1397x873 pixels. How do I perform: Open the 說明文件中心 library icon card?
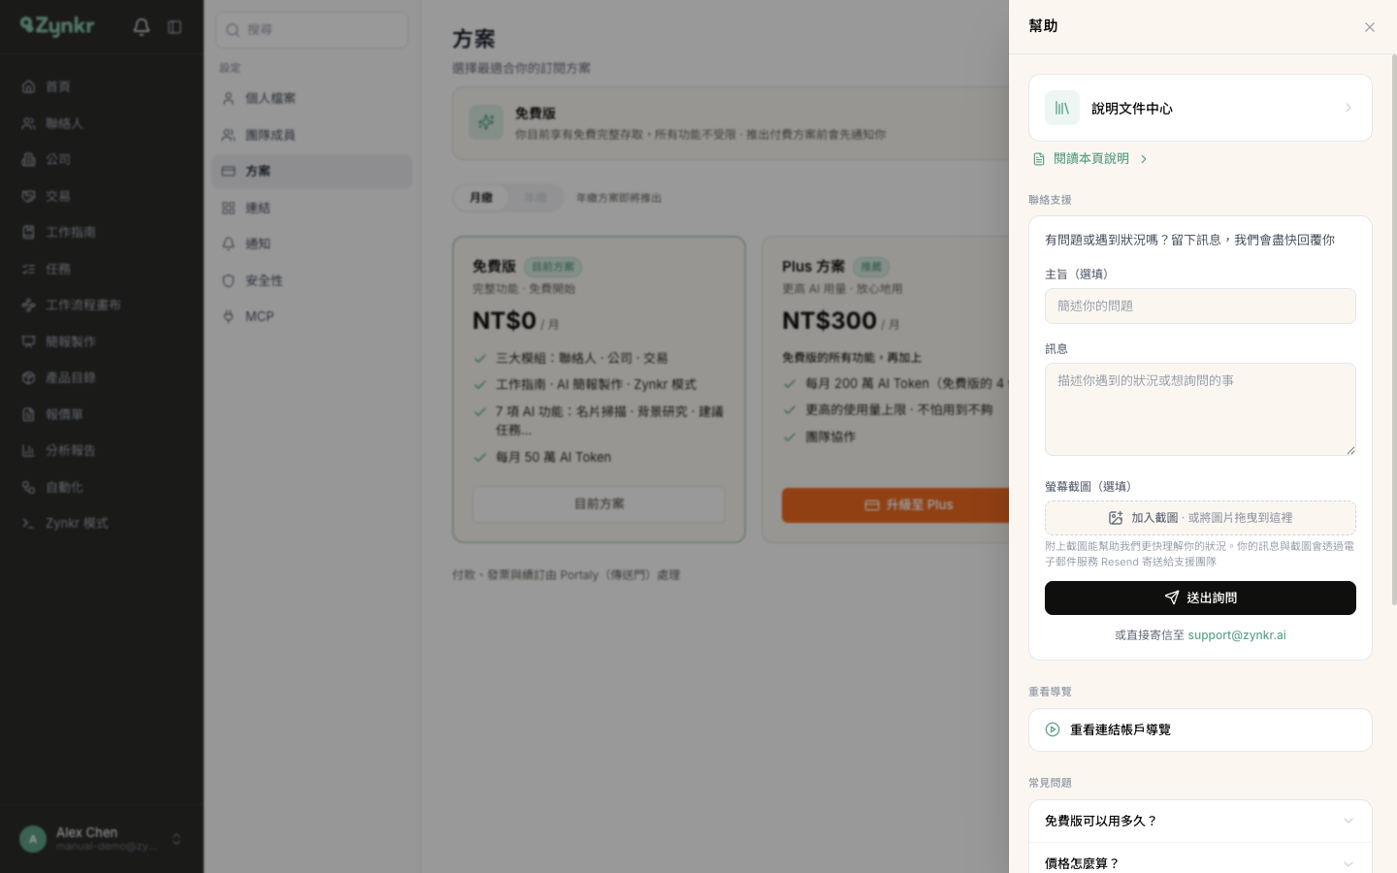[x=1062, y=108]
